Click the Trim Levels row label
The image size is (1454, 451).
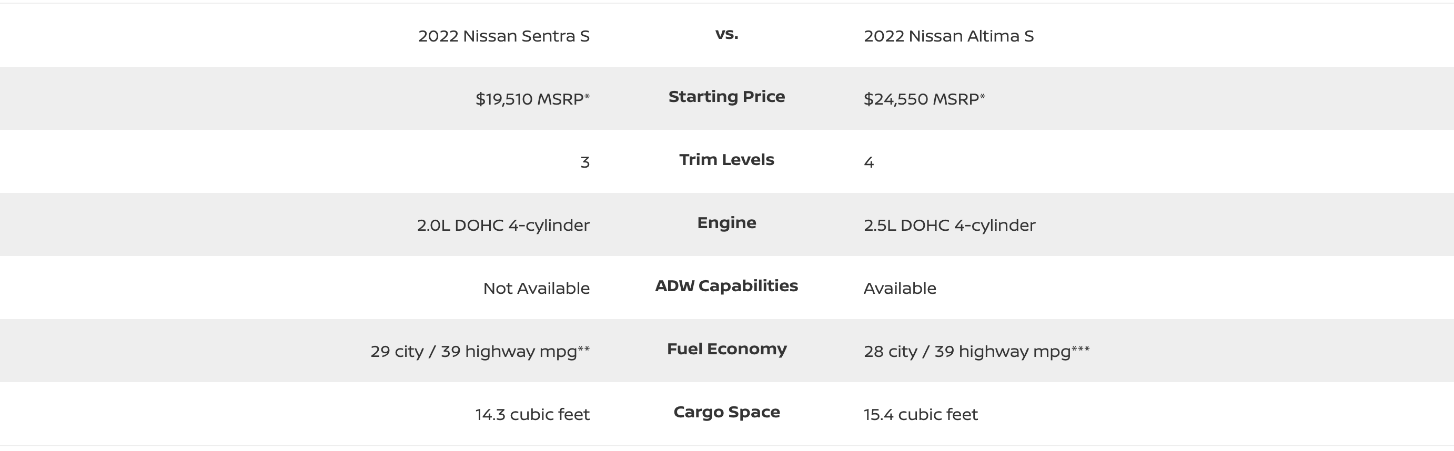[x=726, y=160]
